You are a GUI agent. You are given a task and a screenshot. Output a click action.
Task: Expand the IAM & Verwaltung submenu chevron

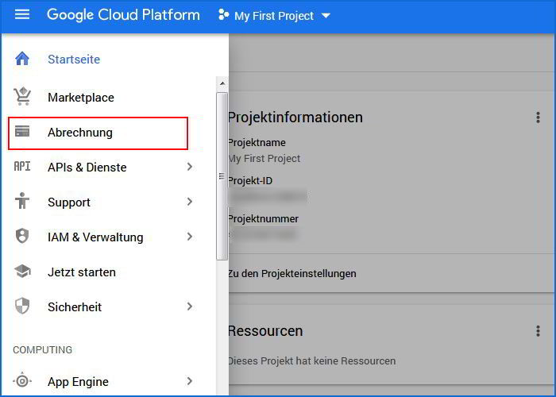point(190,237)
